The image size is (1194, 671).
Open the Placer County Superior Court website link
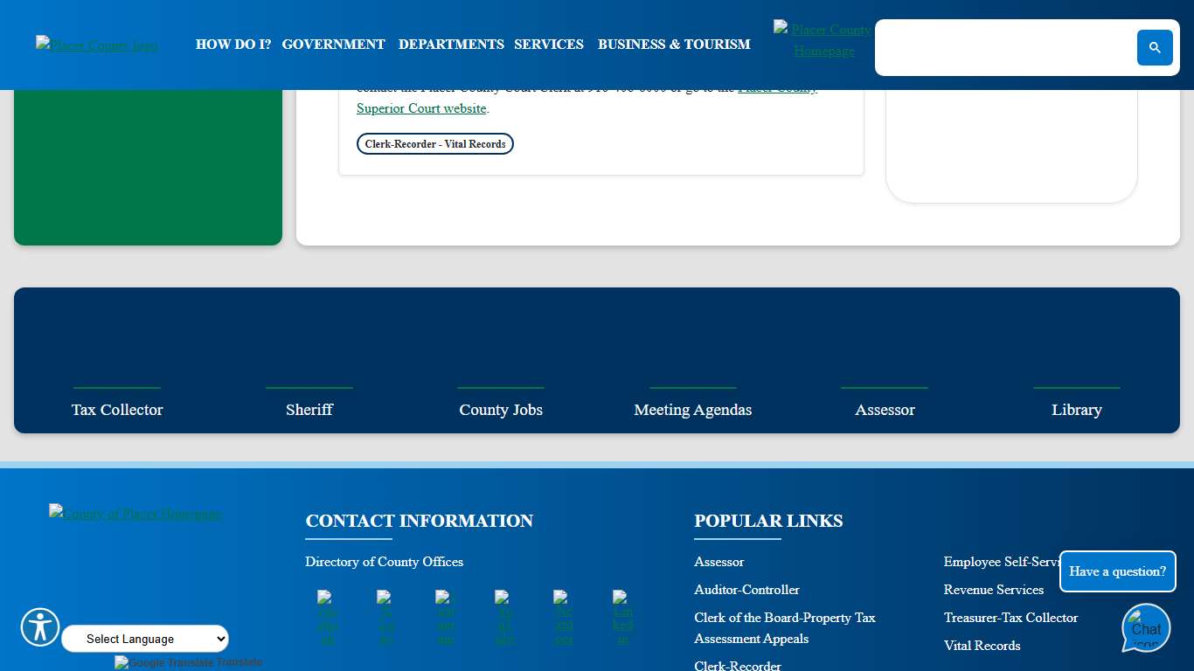coord(421,108)
